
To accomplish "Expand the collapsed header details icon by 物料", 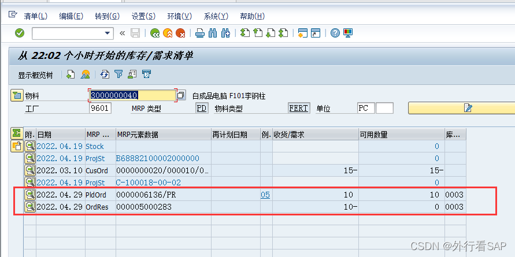I will 16,95.
